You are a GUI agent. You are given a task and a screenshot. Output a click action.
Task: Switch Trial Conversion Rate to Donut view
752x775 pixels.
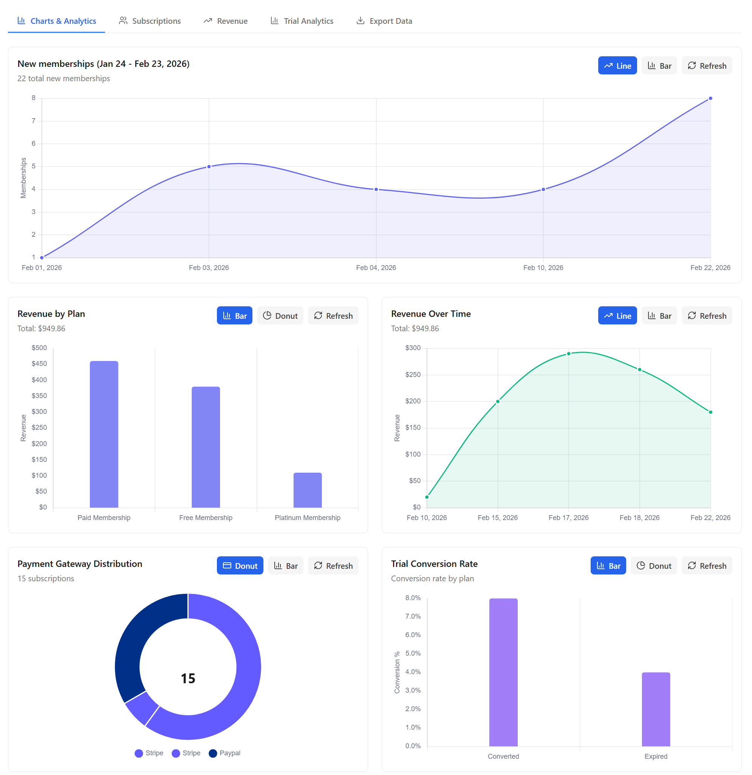(x=653, y=565)
